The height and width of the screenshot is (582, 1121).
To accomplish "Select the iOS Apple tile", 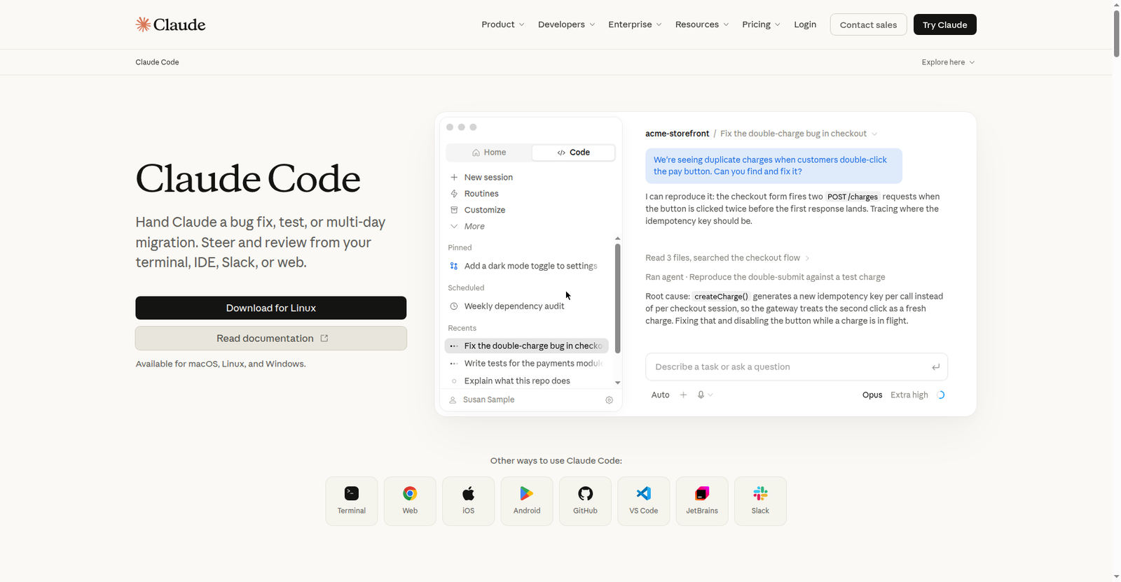I will pyautogui.click(x=469, y=501).
